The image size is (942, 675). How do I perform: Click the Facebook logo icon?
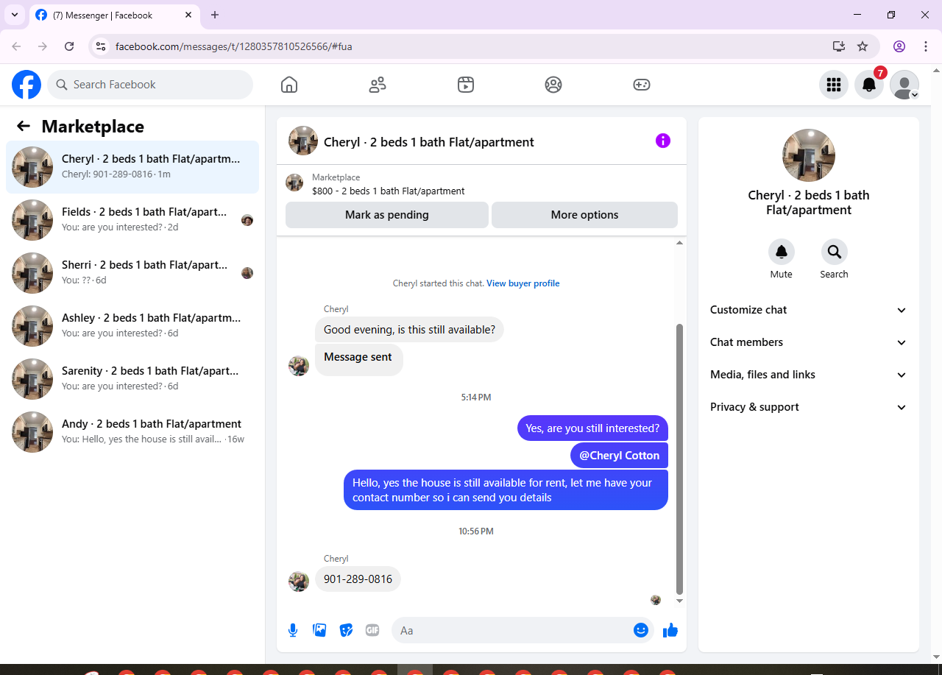pyautogui.click(x=26, y=85)
